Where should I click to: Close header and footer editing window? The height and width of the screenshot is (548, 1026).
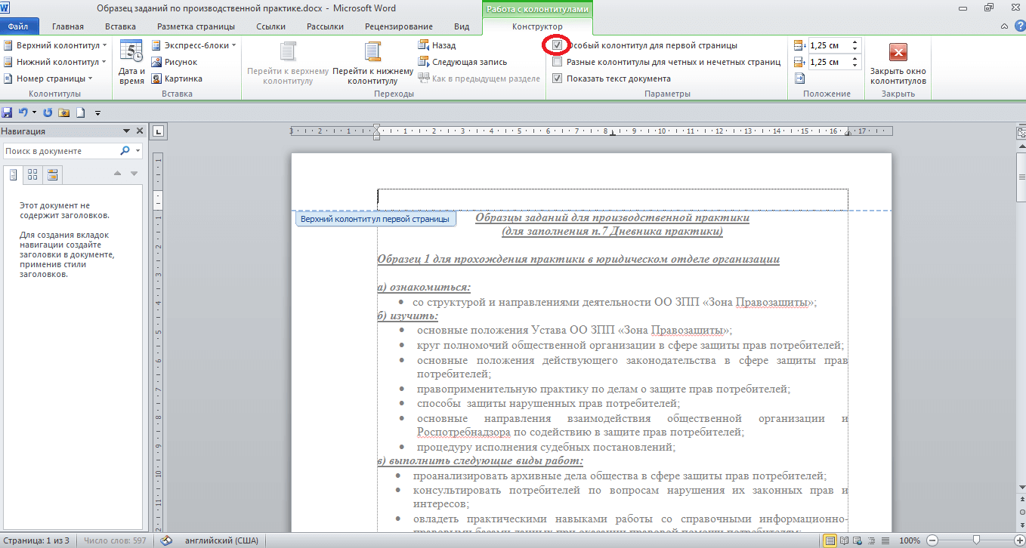point(898,62)
